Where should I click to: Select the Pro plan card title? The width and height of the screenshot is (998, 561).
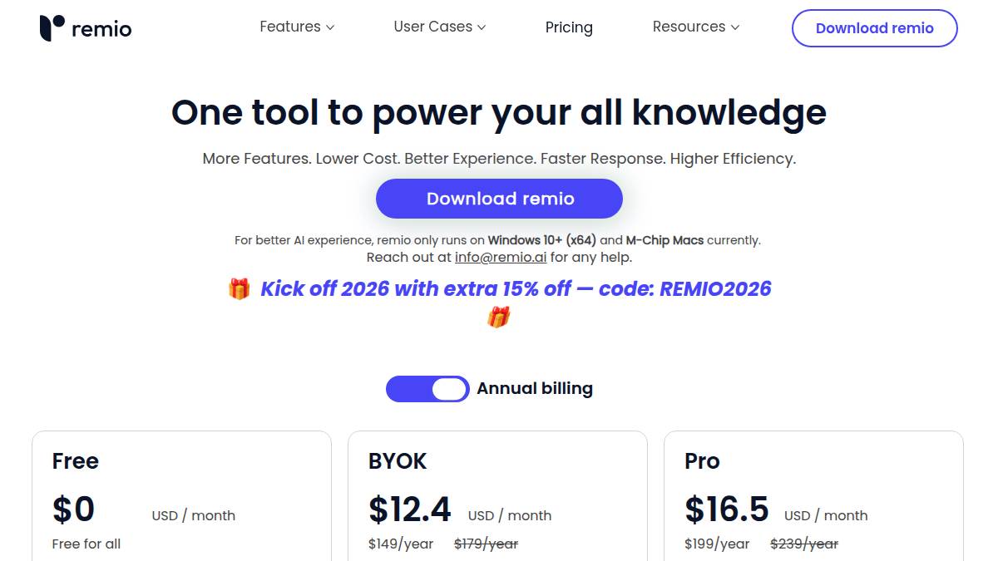702,461
